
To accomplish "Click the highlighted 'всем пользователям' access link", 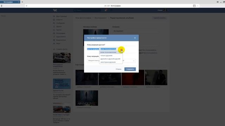I will [x=108, y=49].
